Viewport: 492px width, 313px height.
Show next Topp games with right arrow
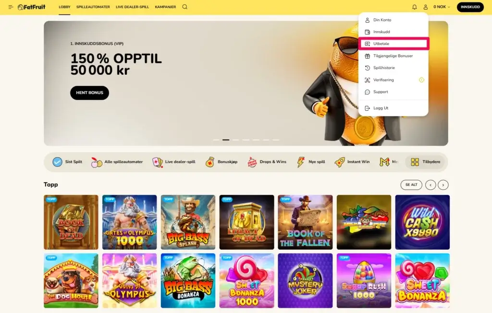(443, 185)
